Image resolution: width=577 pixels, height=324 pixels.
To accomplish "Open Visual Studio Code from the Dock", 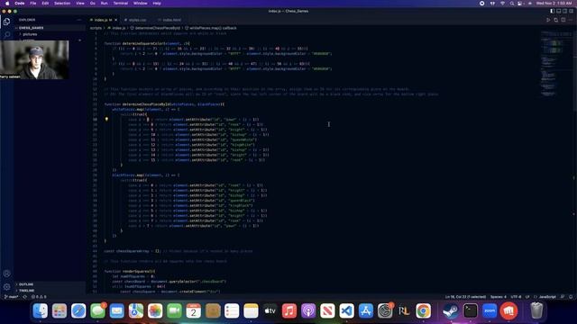I will click(x=346, y=311).
